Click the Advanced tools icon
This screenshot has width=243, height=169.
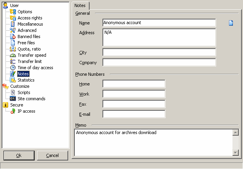[13, 30]
